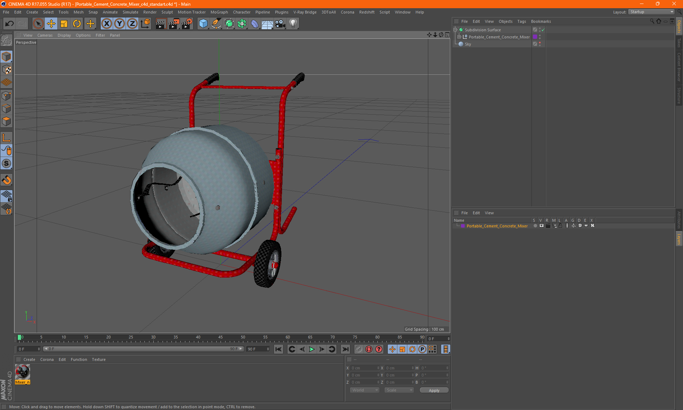Switch to Points mode
Screen dimensions: 683x410
(6, 96)
